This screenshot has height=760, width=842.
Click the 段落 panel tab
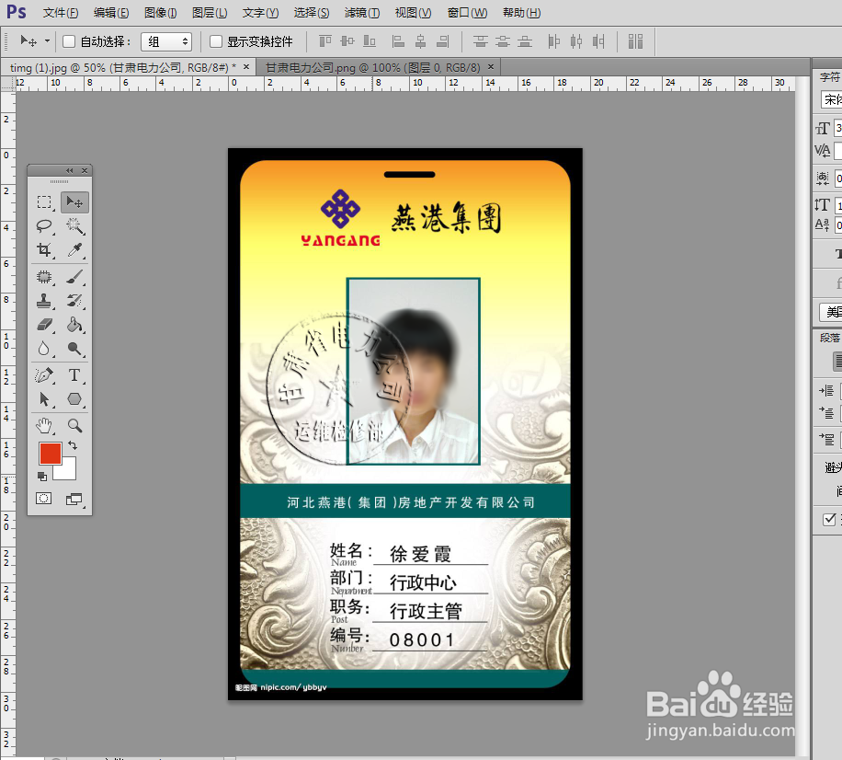(x=830, y=338)
